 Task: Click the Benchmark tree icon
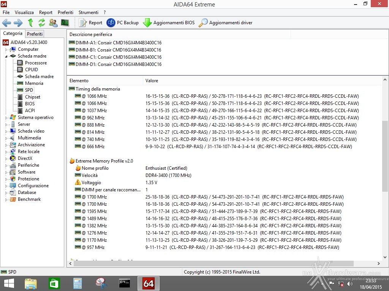(x=13, y=199)
